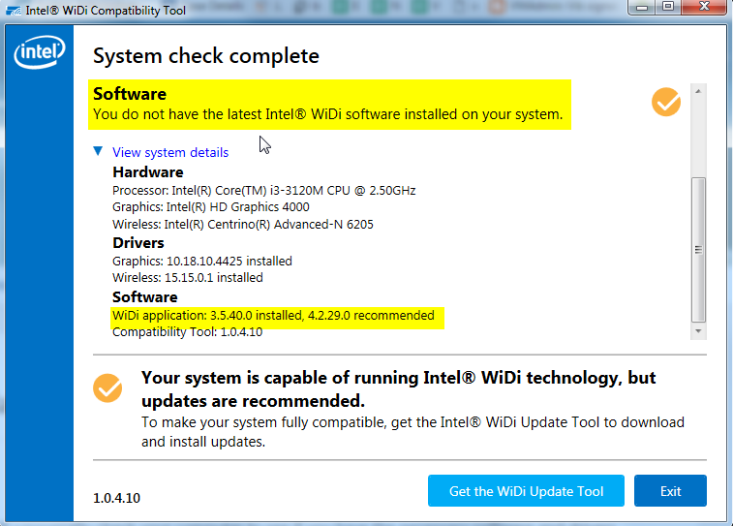
Task: Click the scrollbar down arrow
Action: point(698,331)
